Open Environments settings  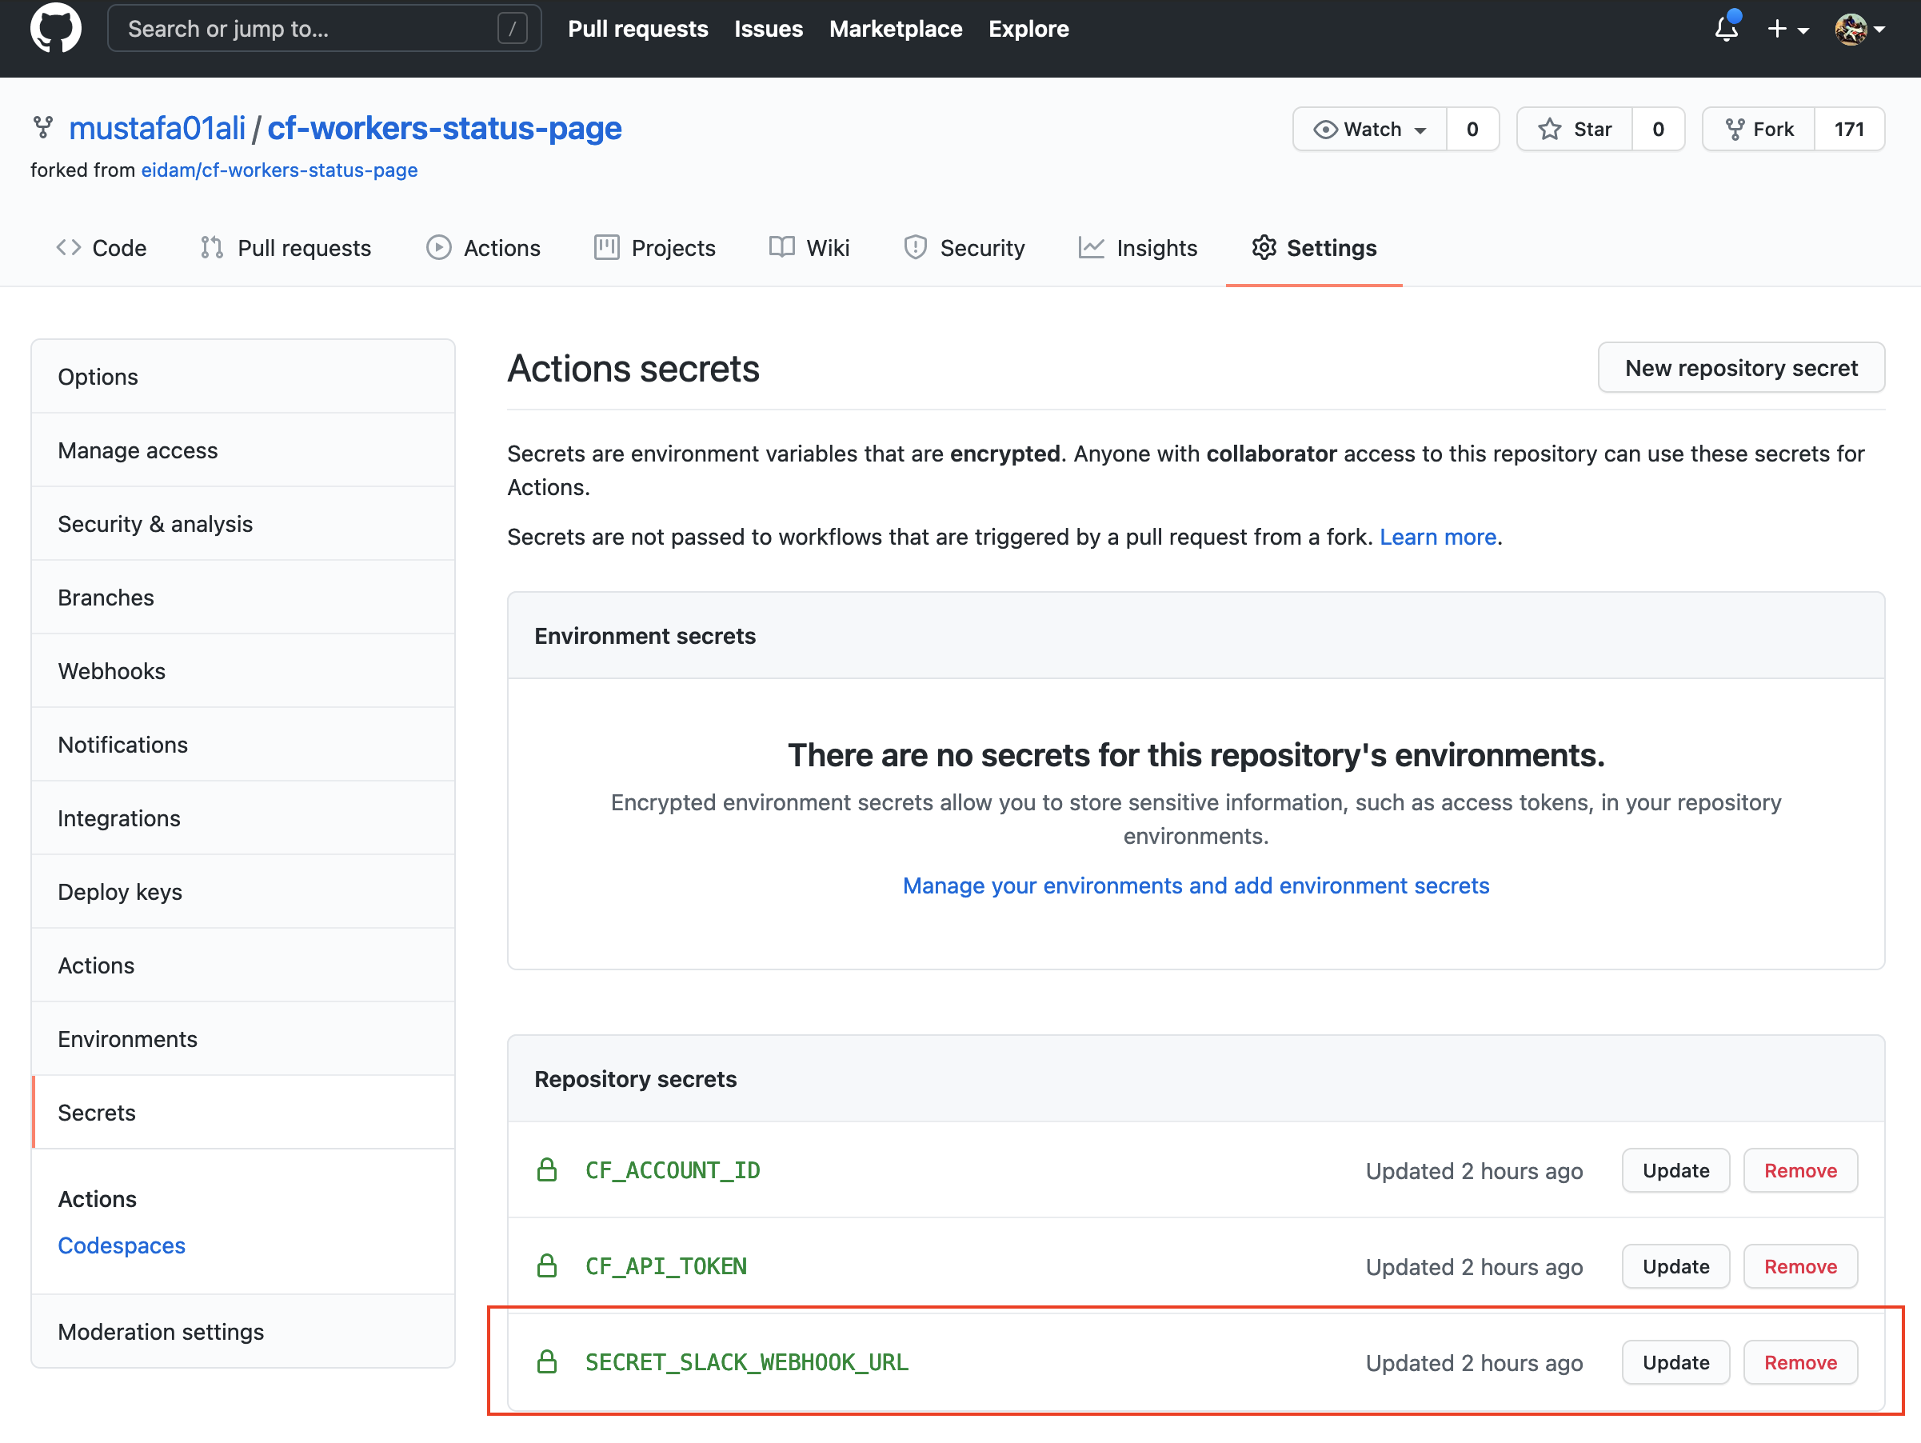(243, 1039)
